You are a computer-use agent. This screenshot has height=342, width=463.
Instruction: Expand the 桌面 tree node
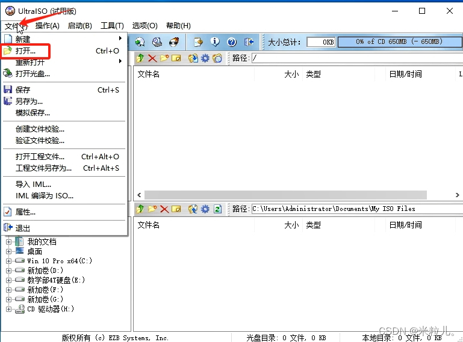(8, 251)
